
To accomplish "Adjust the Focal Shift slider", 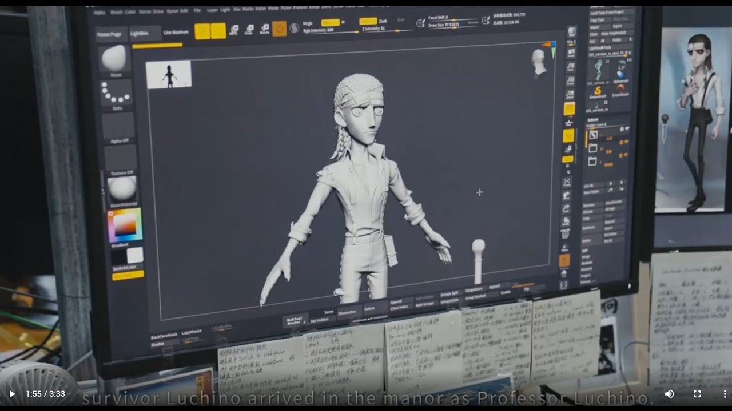I will pyautogui.click(x=453, y=18).
